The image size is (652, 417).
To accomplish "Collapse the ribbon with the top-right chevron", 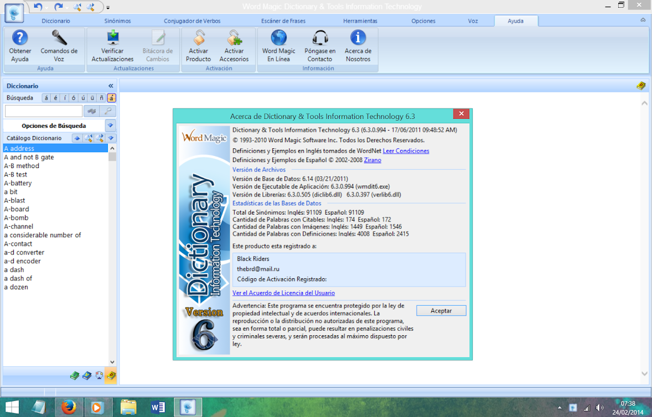I will pyautogui.click(x=643, y=20).
